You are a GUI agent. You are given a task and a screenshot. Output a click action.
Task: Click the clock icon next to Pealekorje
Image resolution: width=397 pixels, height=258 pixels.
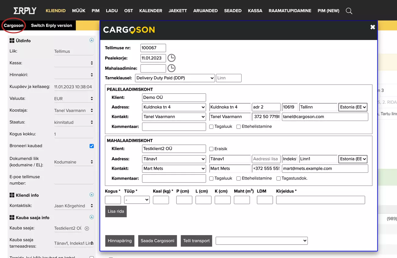[172, 58]
